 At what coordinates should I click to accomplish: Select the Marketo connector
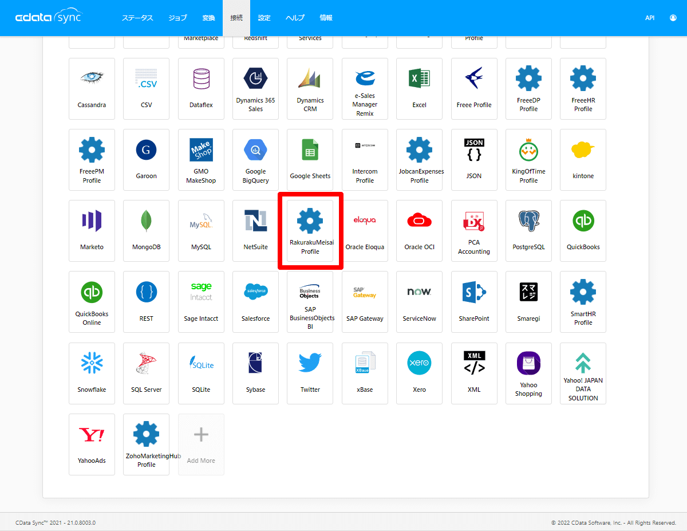(92, 231)
